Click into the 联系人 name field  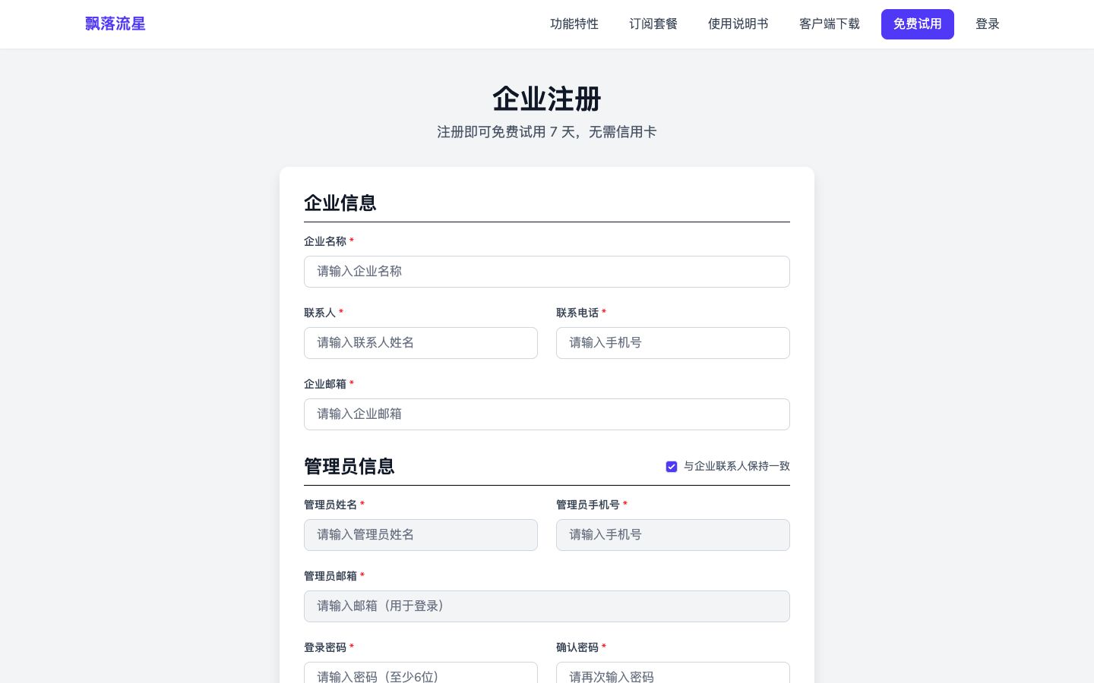(421, 343)
